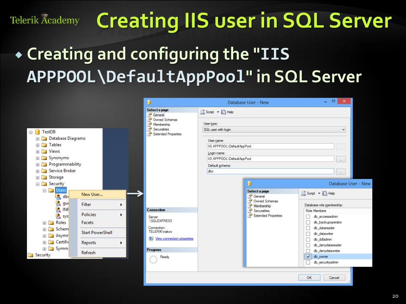Click the Tables folder icon
406x304 pixels.
pyautogui.click(x=44, y=145)
